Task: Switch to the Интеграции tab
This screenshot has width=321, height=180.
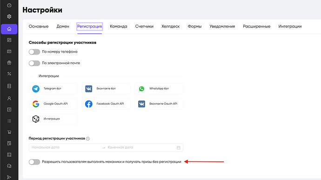Action: click(x=290, y=27)
